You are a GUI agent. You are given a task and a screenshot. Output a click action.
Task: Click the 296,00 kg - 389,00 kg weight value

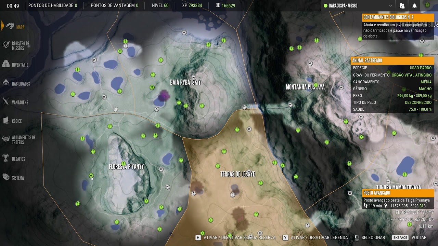point(414,96)
